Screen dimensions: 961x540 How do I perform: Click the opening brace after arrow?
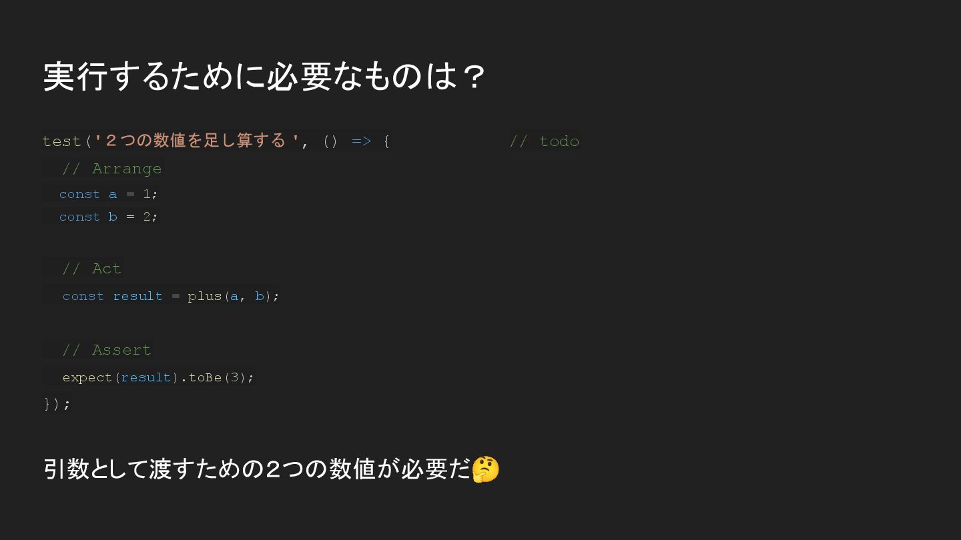pos(386,141)
